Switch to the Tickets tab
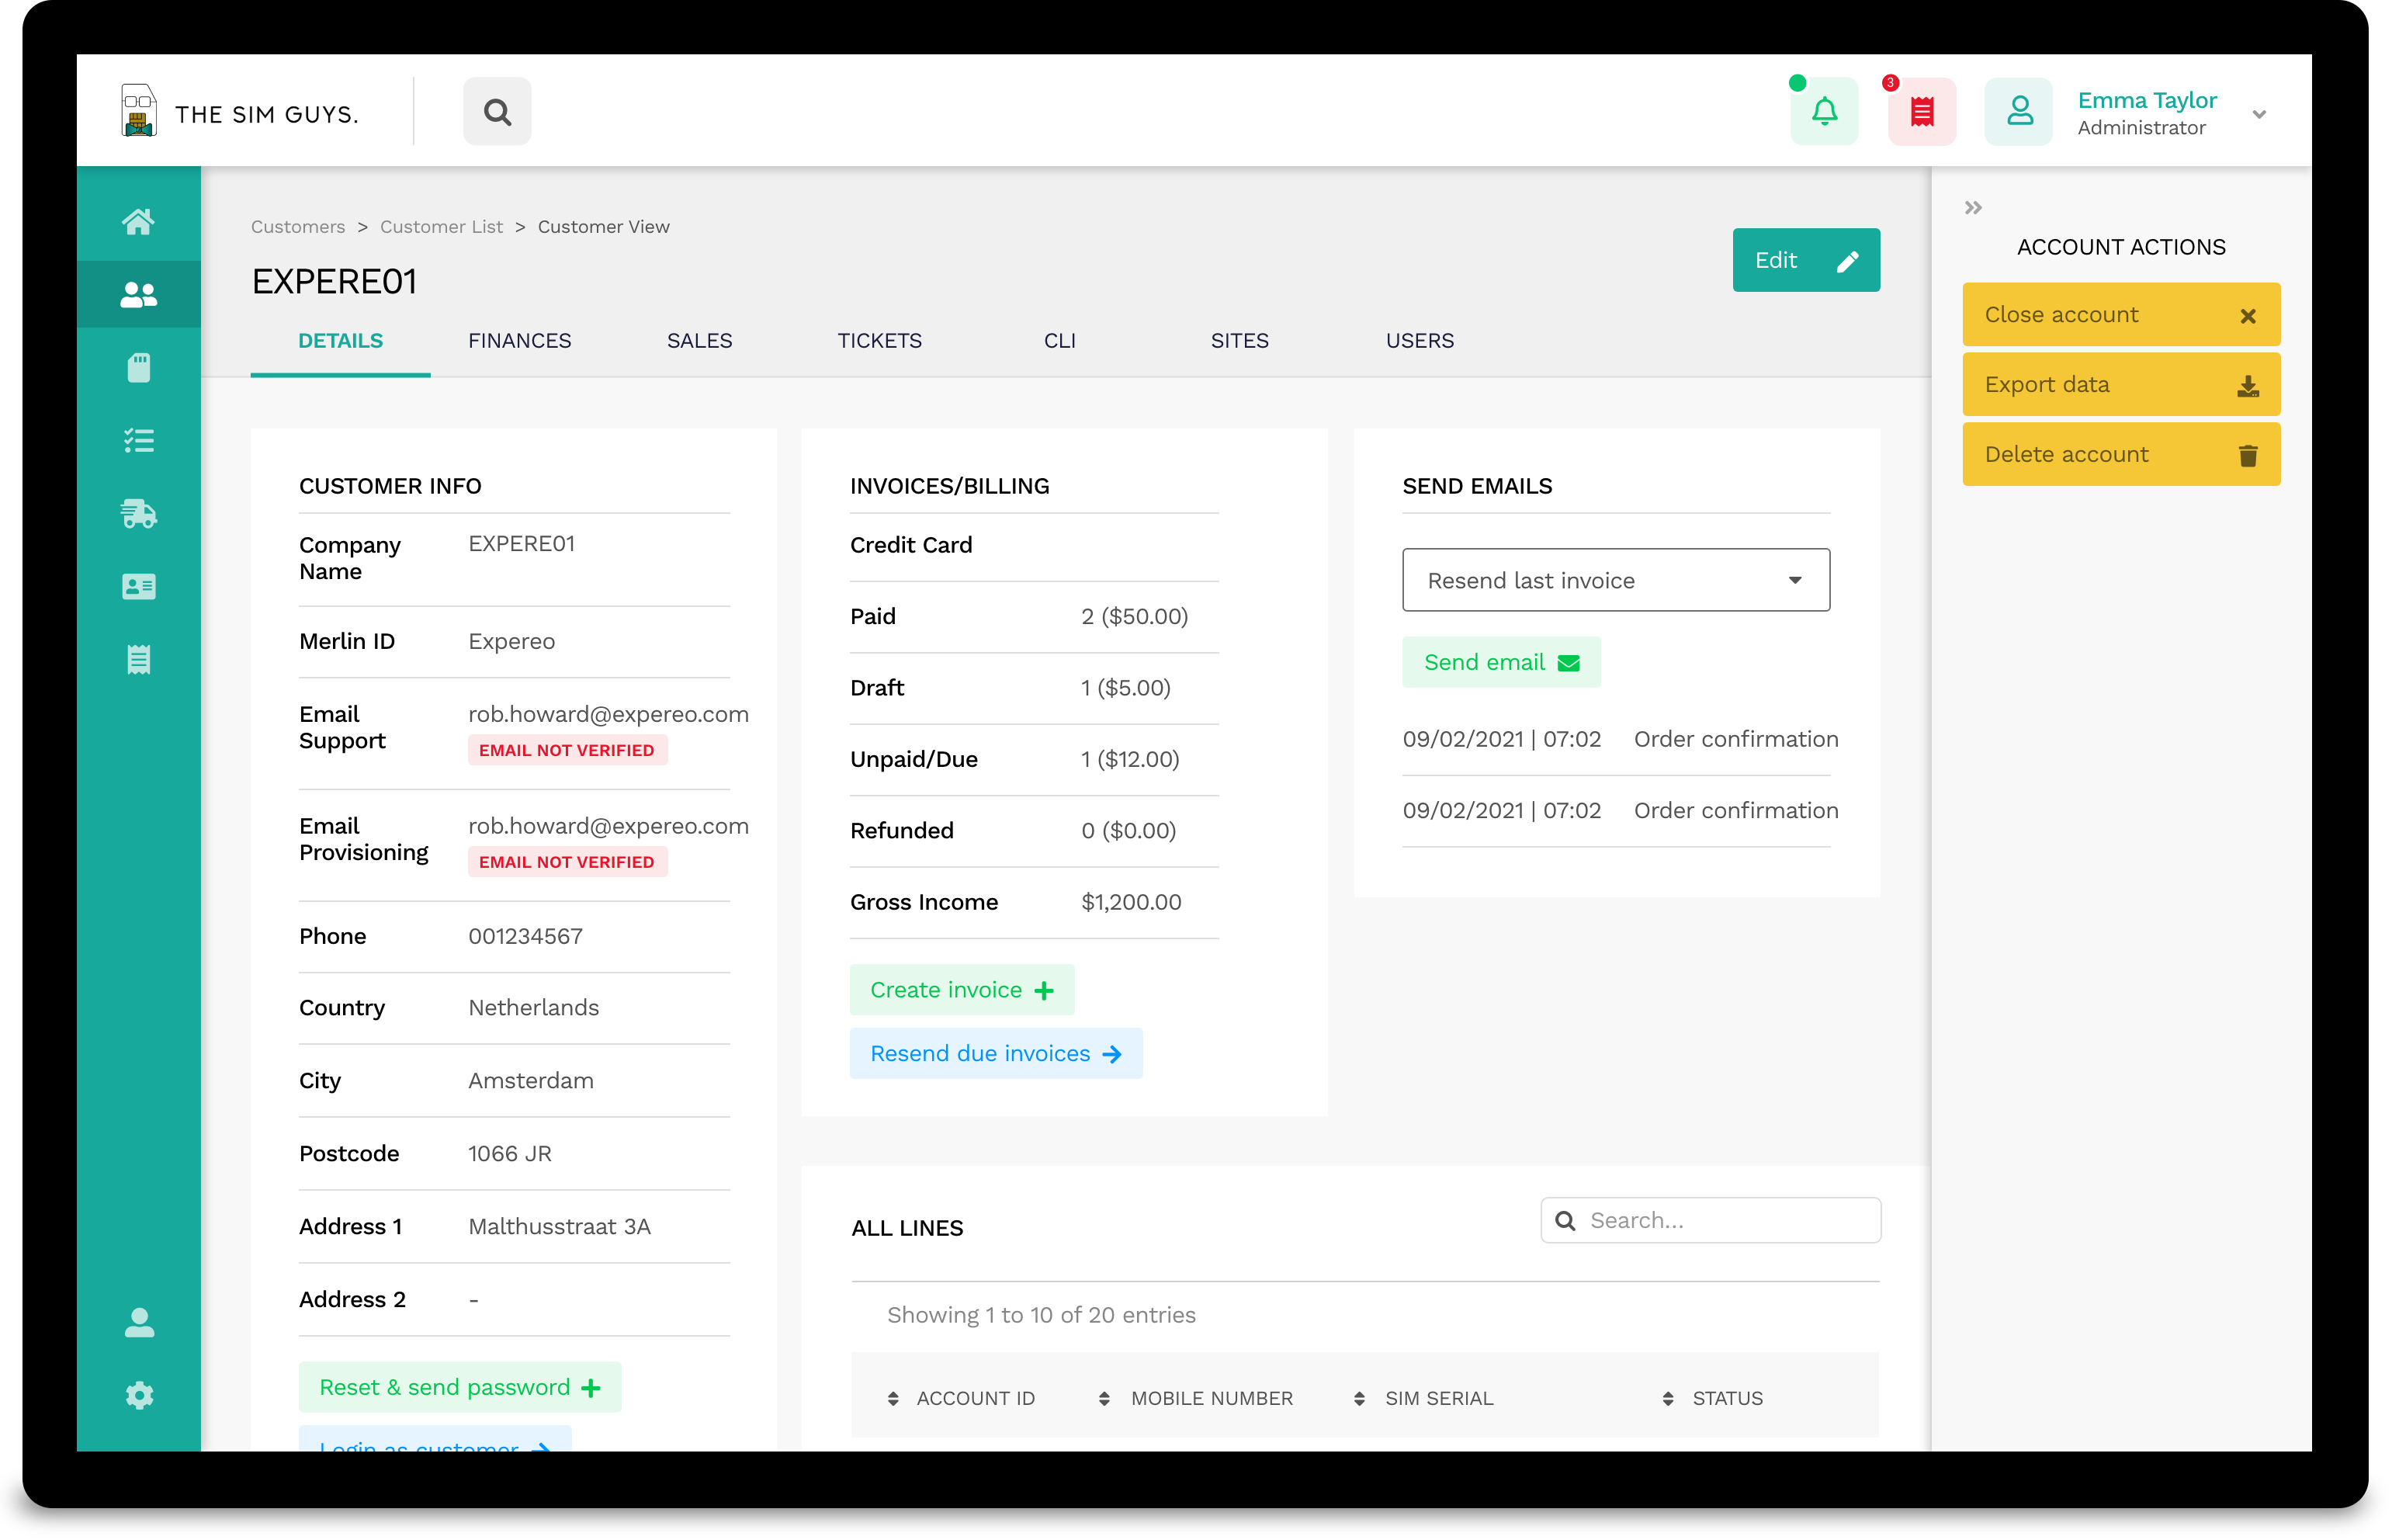 879,341
